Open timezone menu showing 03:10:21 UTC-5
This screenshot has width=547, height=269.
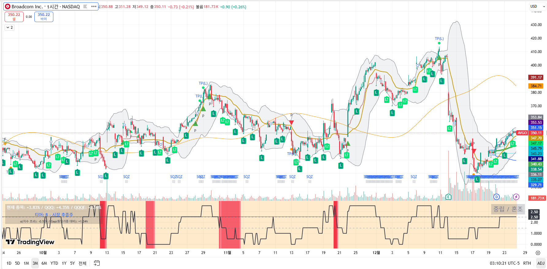(x=505, y=263)
